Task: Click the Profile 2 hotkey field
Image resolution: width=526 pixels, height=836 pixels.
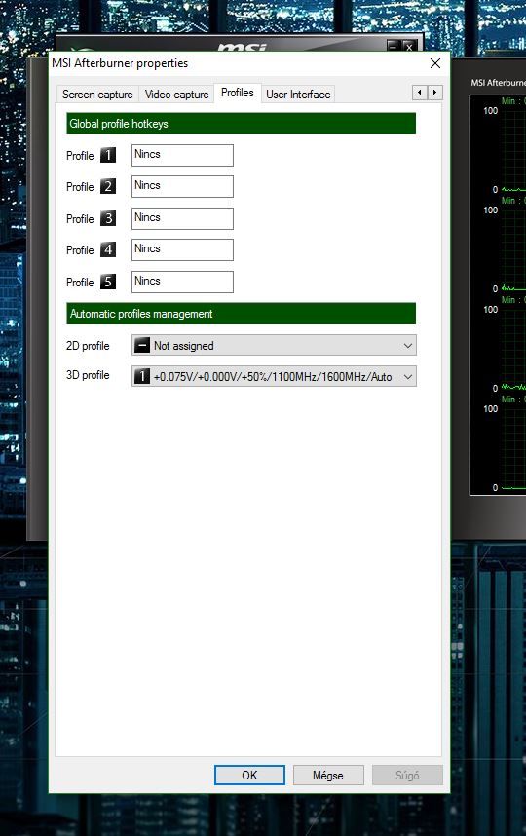Action: 182,187
